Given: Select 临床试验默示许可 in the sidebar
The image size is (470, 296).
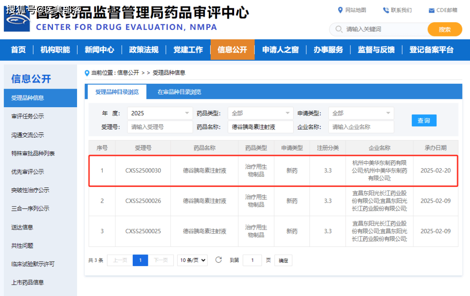Looking at the screenshot, I should [33, 264].
